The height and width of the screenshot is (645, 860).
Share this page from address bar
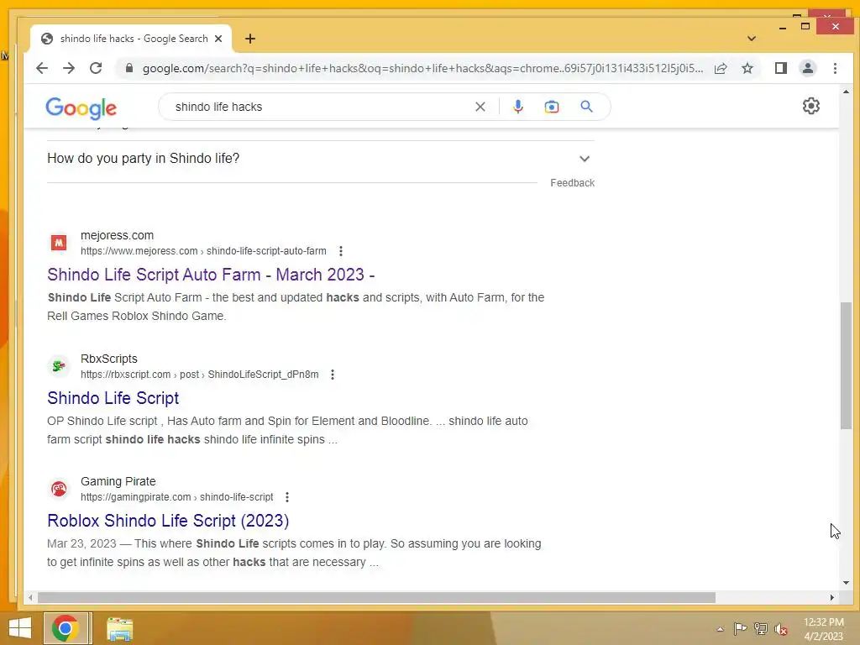coord(721,68)
